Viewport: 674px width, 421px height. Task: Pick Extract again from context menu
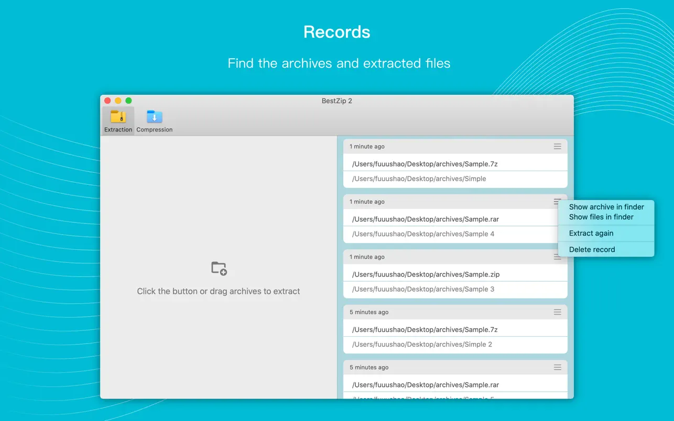(x=591, y=234)
